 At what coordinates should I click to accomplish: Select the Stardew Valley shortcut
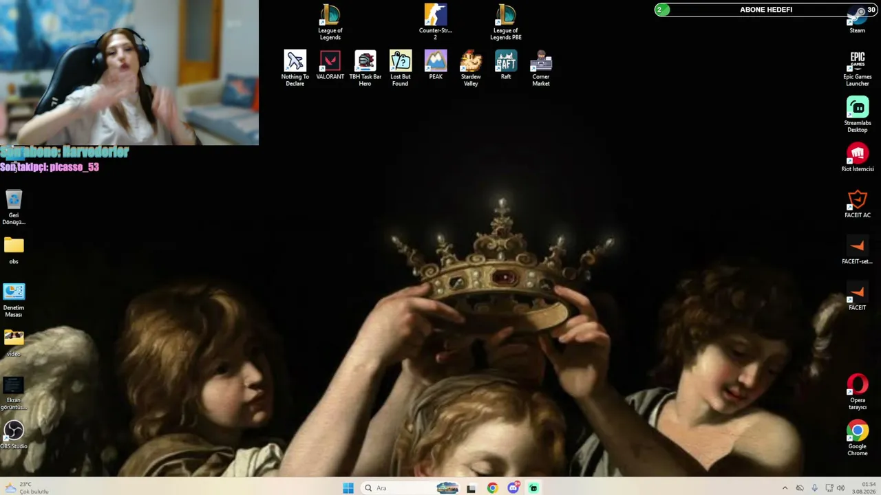tap(471, 68)
